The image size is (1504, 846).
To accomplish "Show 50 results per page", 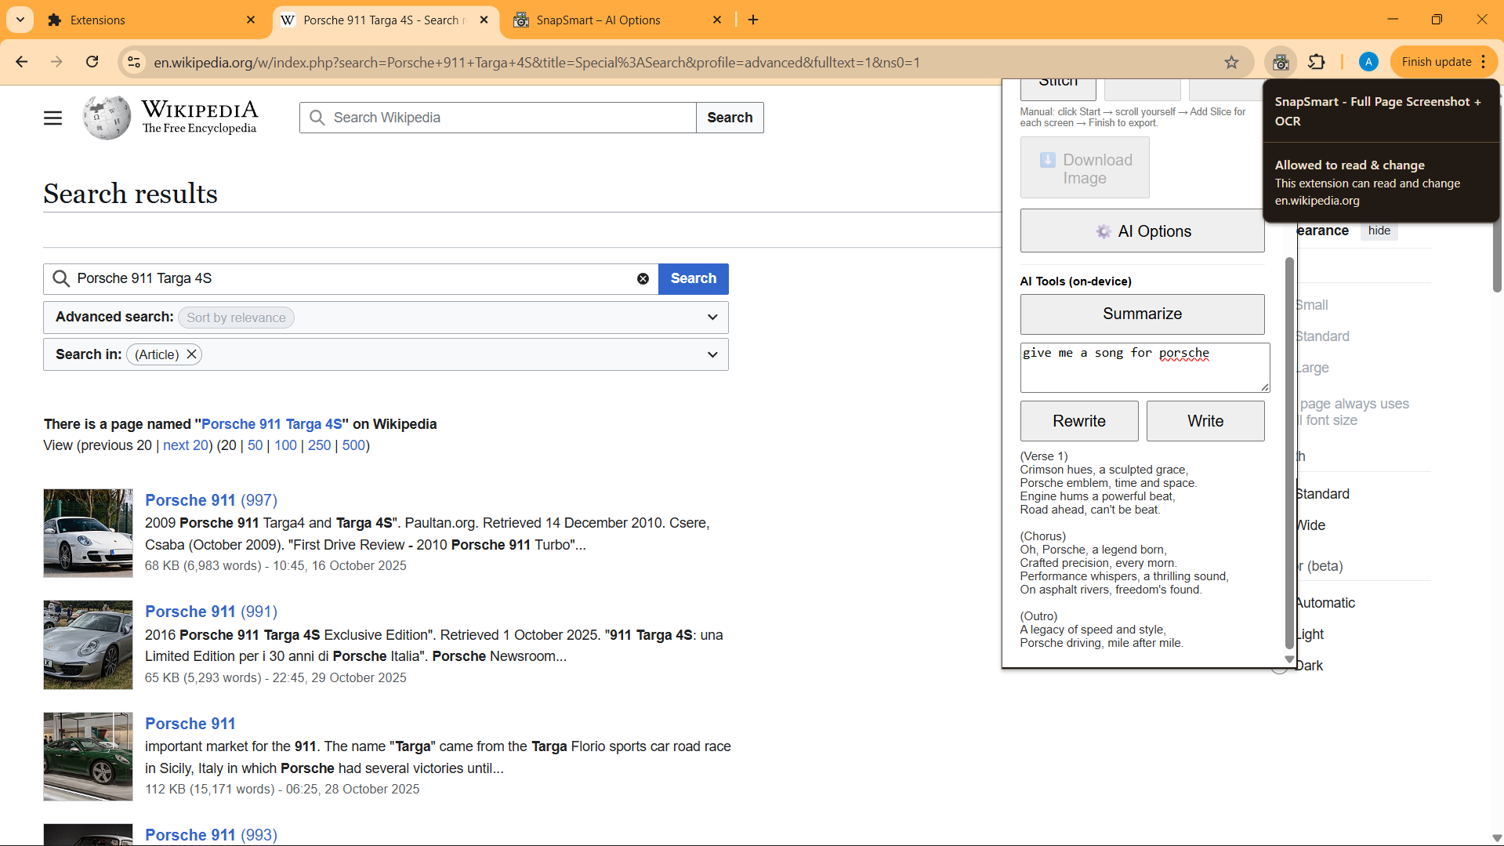I will click(x=255, y=445).
